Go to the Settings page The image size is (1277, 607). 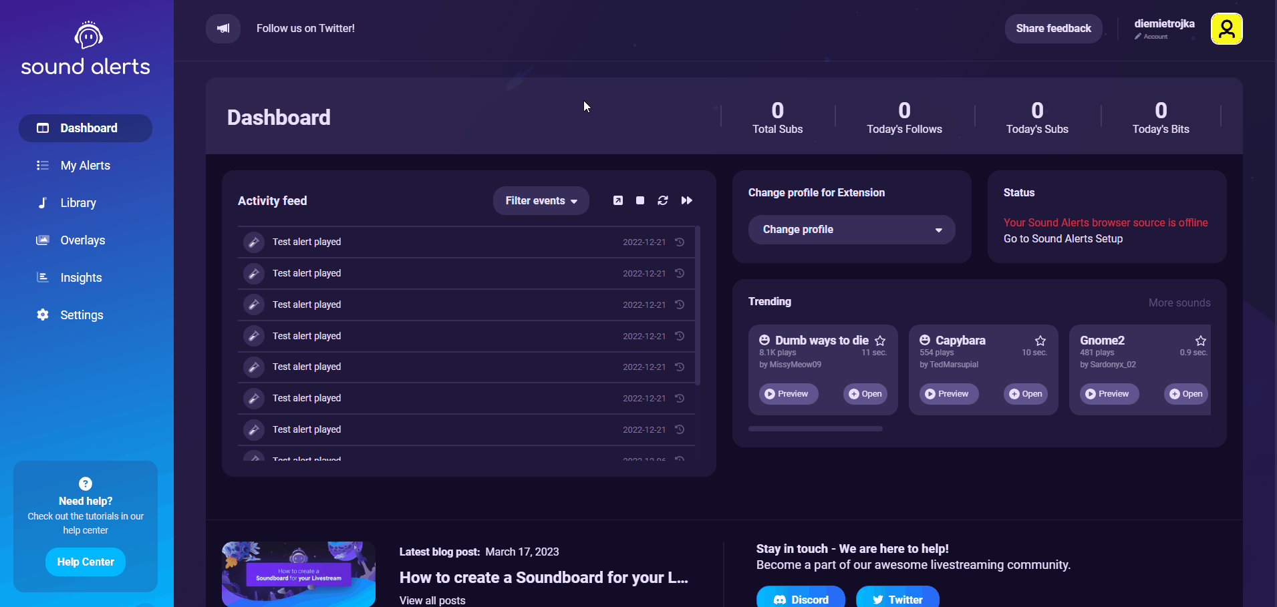(x=82, y=315)
